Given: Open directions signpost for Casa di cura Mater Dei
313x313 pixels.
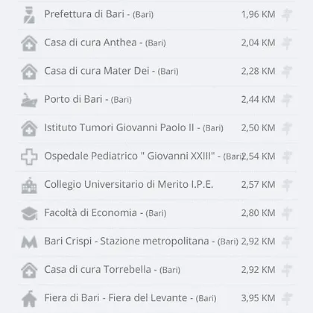Looking at the screenshot, I should coord(287,72).
